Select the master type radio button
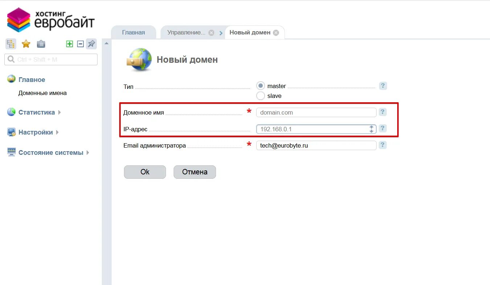 [x=260, y=86]
